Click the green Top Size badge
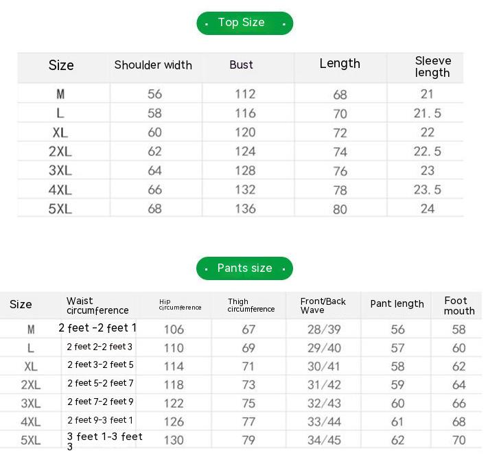The height and width of the screenshot is (462, 488). click(244, 23)
